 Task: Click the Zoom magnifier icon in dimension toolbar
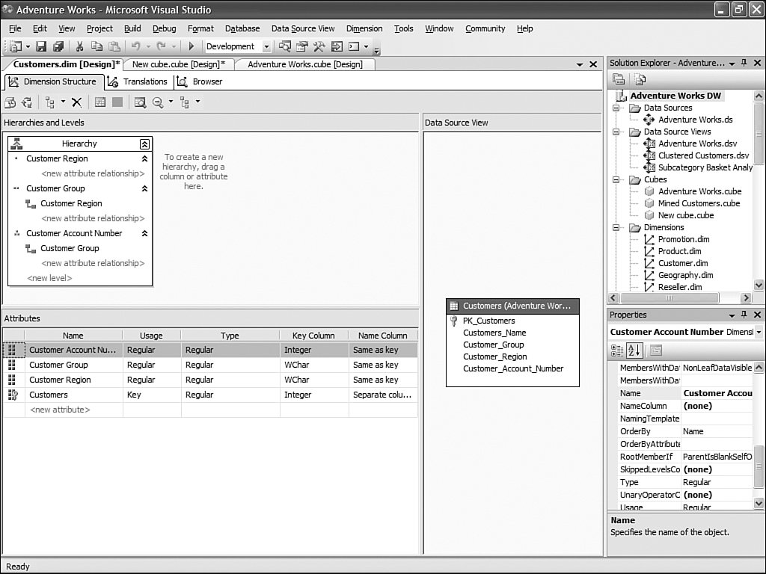pyautogui.click(x=158, y=102)
